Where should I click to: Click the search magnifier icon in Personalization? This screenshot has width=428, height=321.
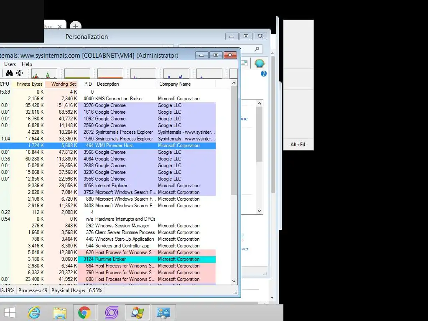257,49
